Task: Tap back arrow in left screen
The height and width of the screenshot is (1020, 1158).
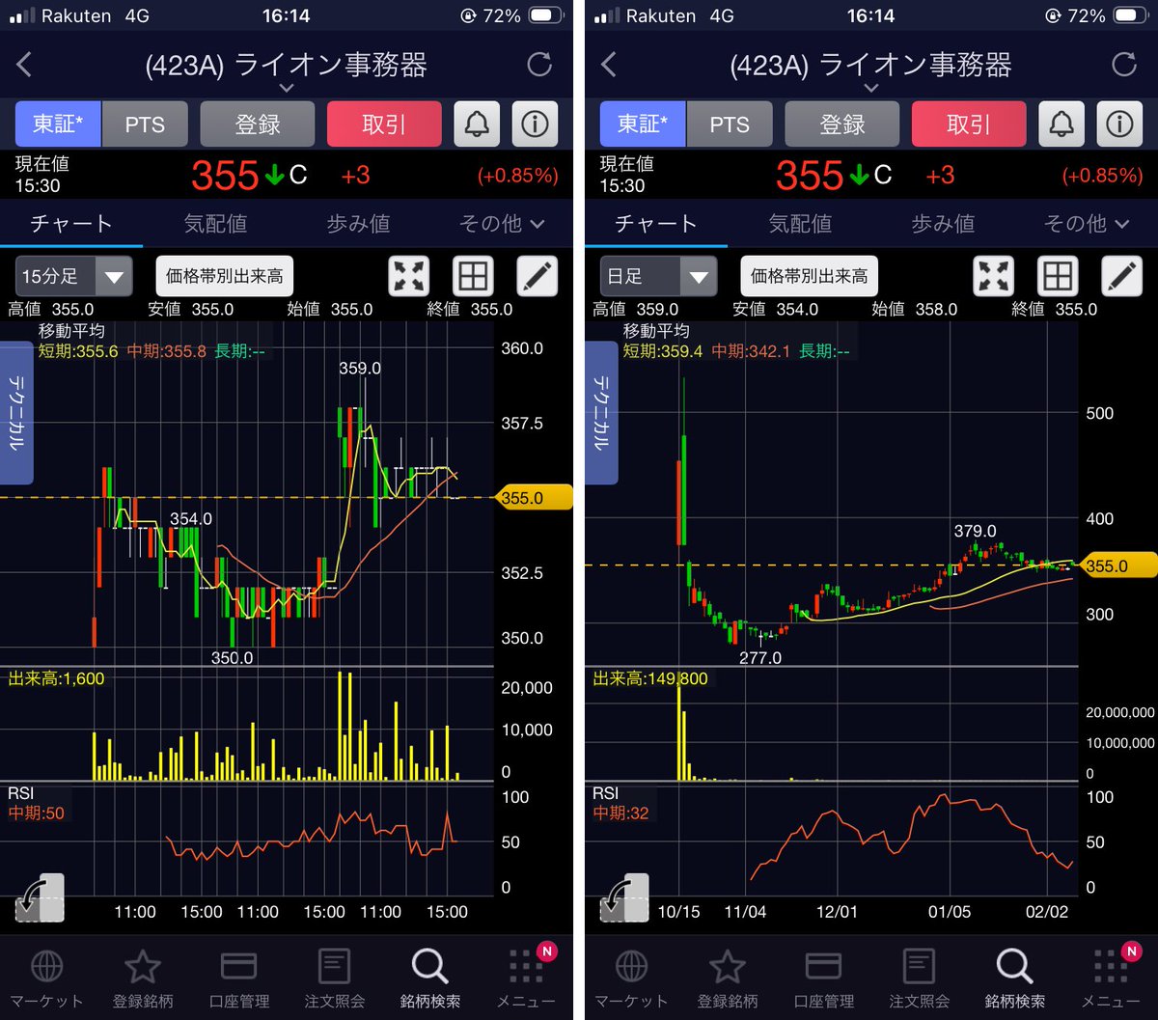Action: point(25,65)
